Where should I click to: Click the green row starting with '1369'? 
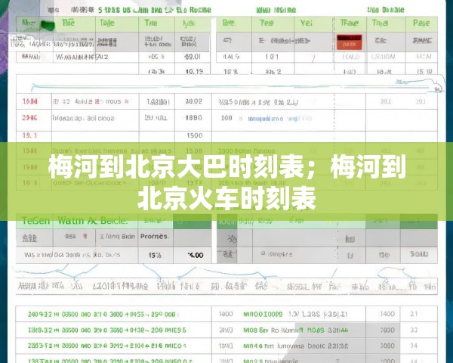click(x=107, y=330)
